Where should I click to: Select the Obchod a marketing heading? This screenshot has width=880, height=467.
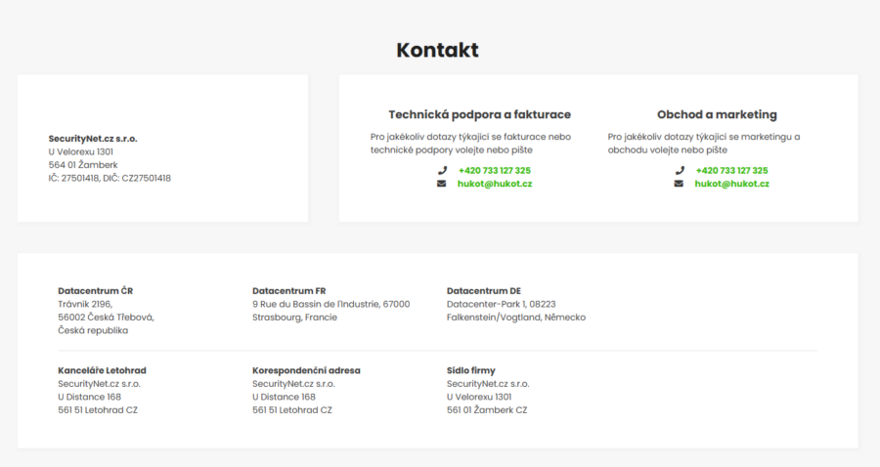coord(718,114)
